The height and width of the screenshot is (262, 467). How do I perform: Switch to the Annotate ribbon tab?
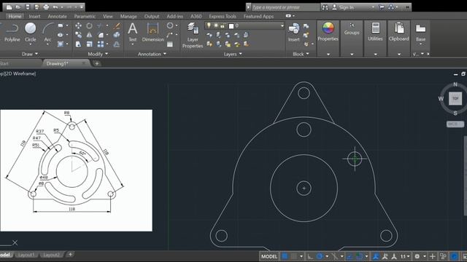(57, 16)
